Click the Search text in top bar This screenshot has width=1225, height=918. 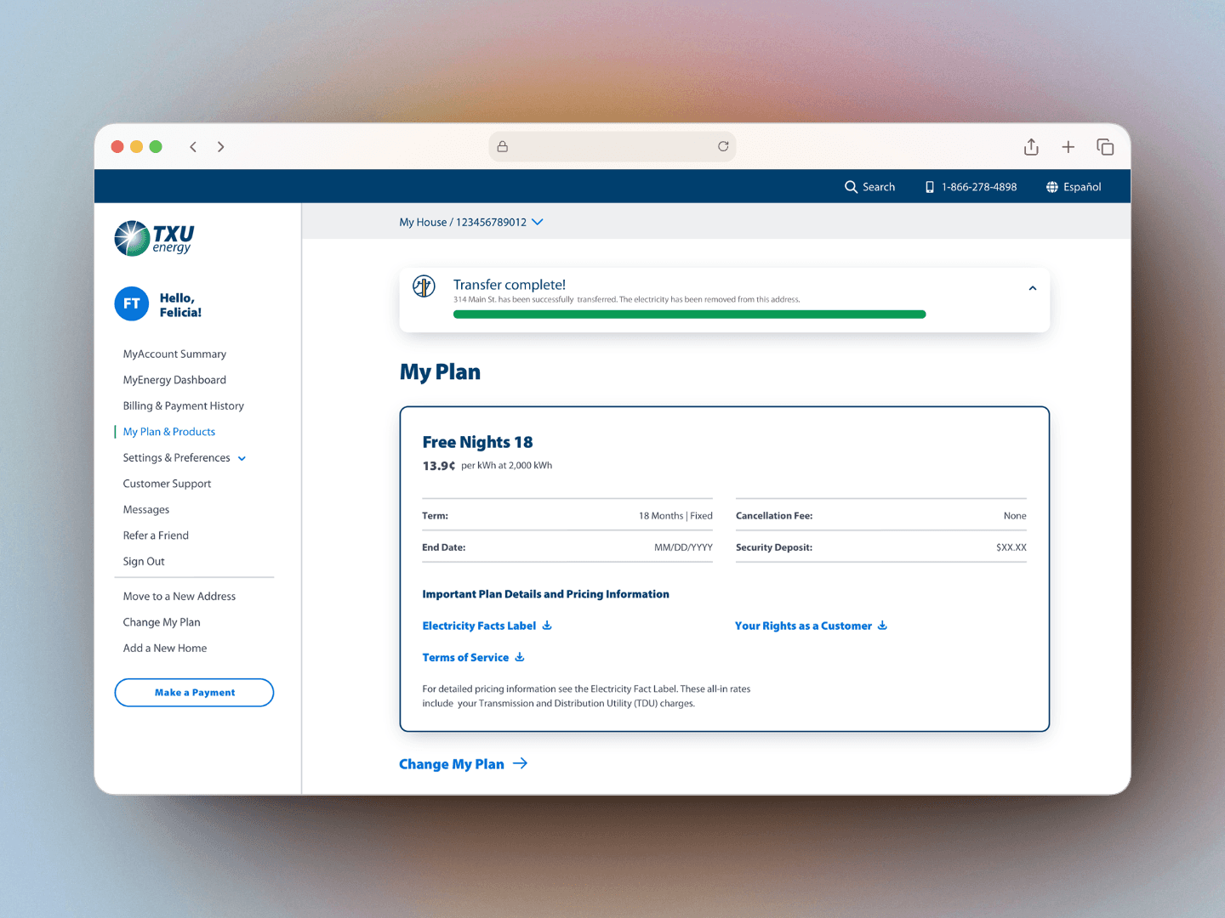(x=879, y=187)
